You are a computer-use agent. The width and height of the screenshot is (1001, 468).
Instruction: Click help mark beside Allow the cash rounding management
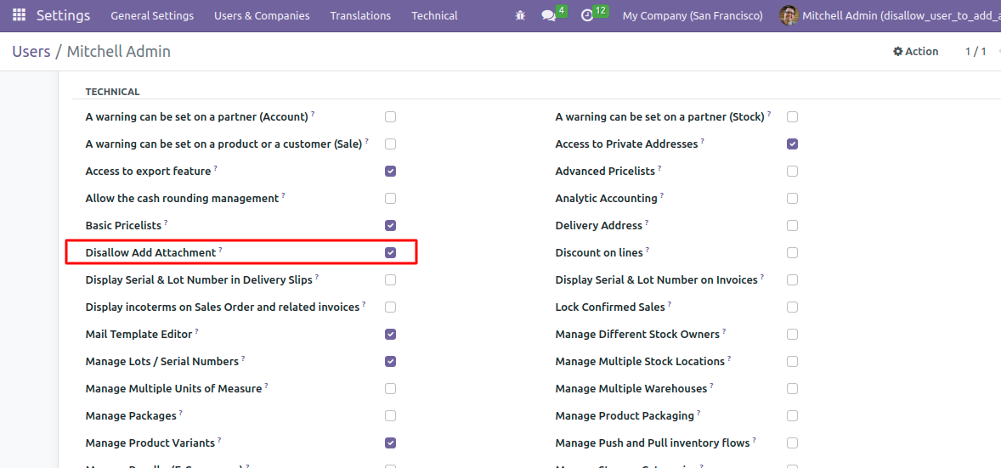(284, 195)
